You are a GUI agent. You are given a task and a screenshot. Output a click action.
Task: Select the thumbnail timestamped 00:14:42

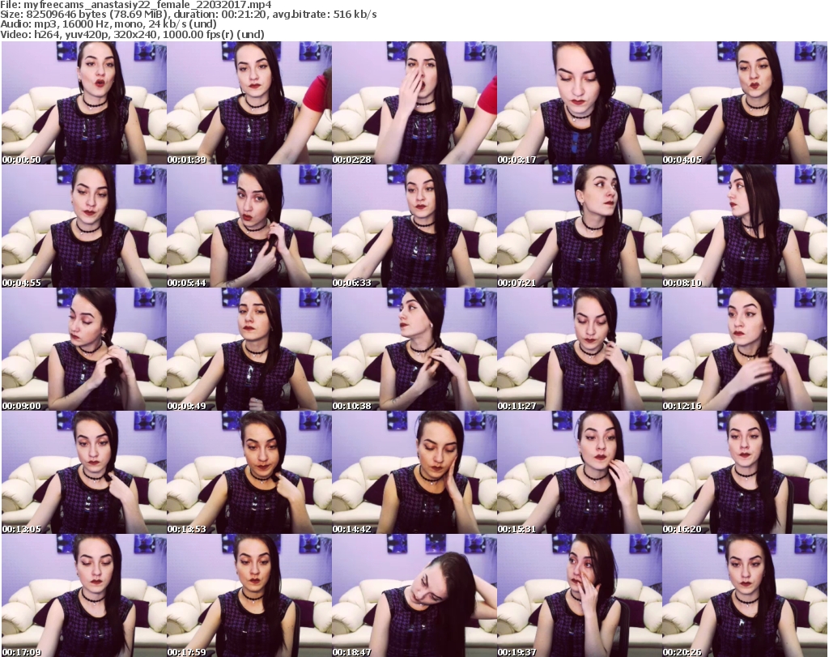414,473
